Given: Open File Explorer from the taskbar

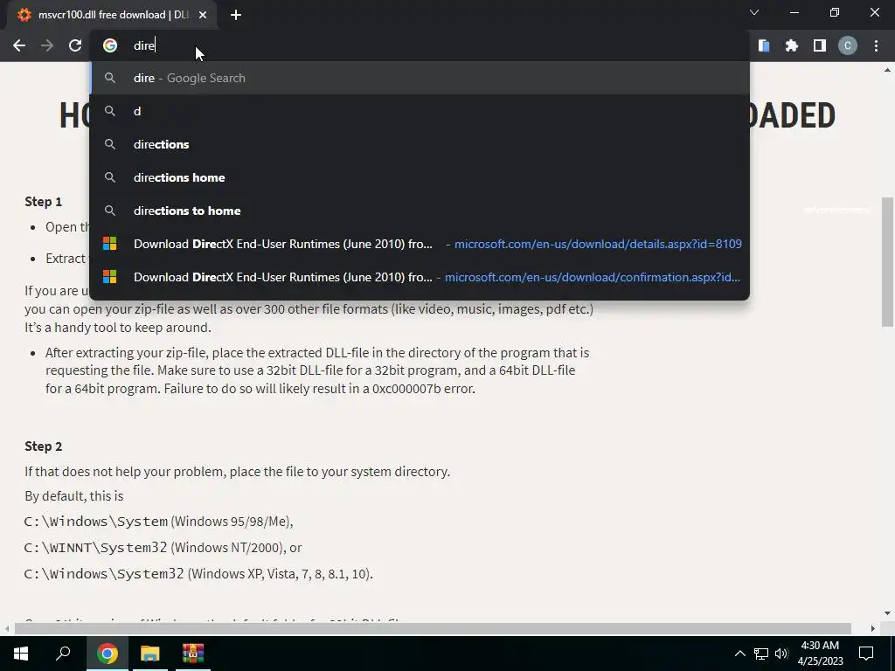Looking at the screenshot, I should point(149,654).
